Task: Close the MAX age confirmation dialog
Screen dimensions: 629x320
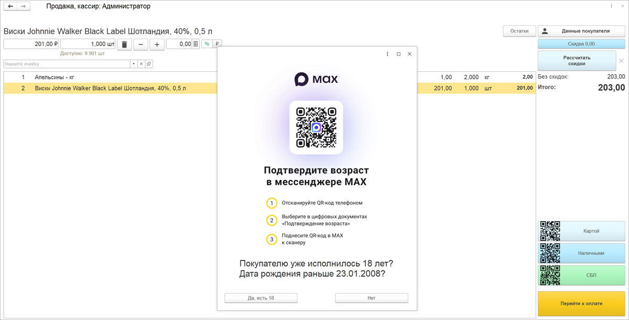Action: pos(410,54)
